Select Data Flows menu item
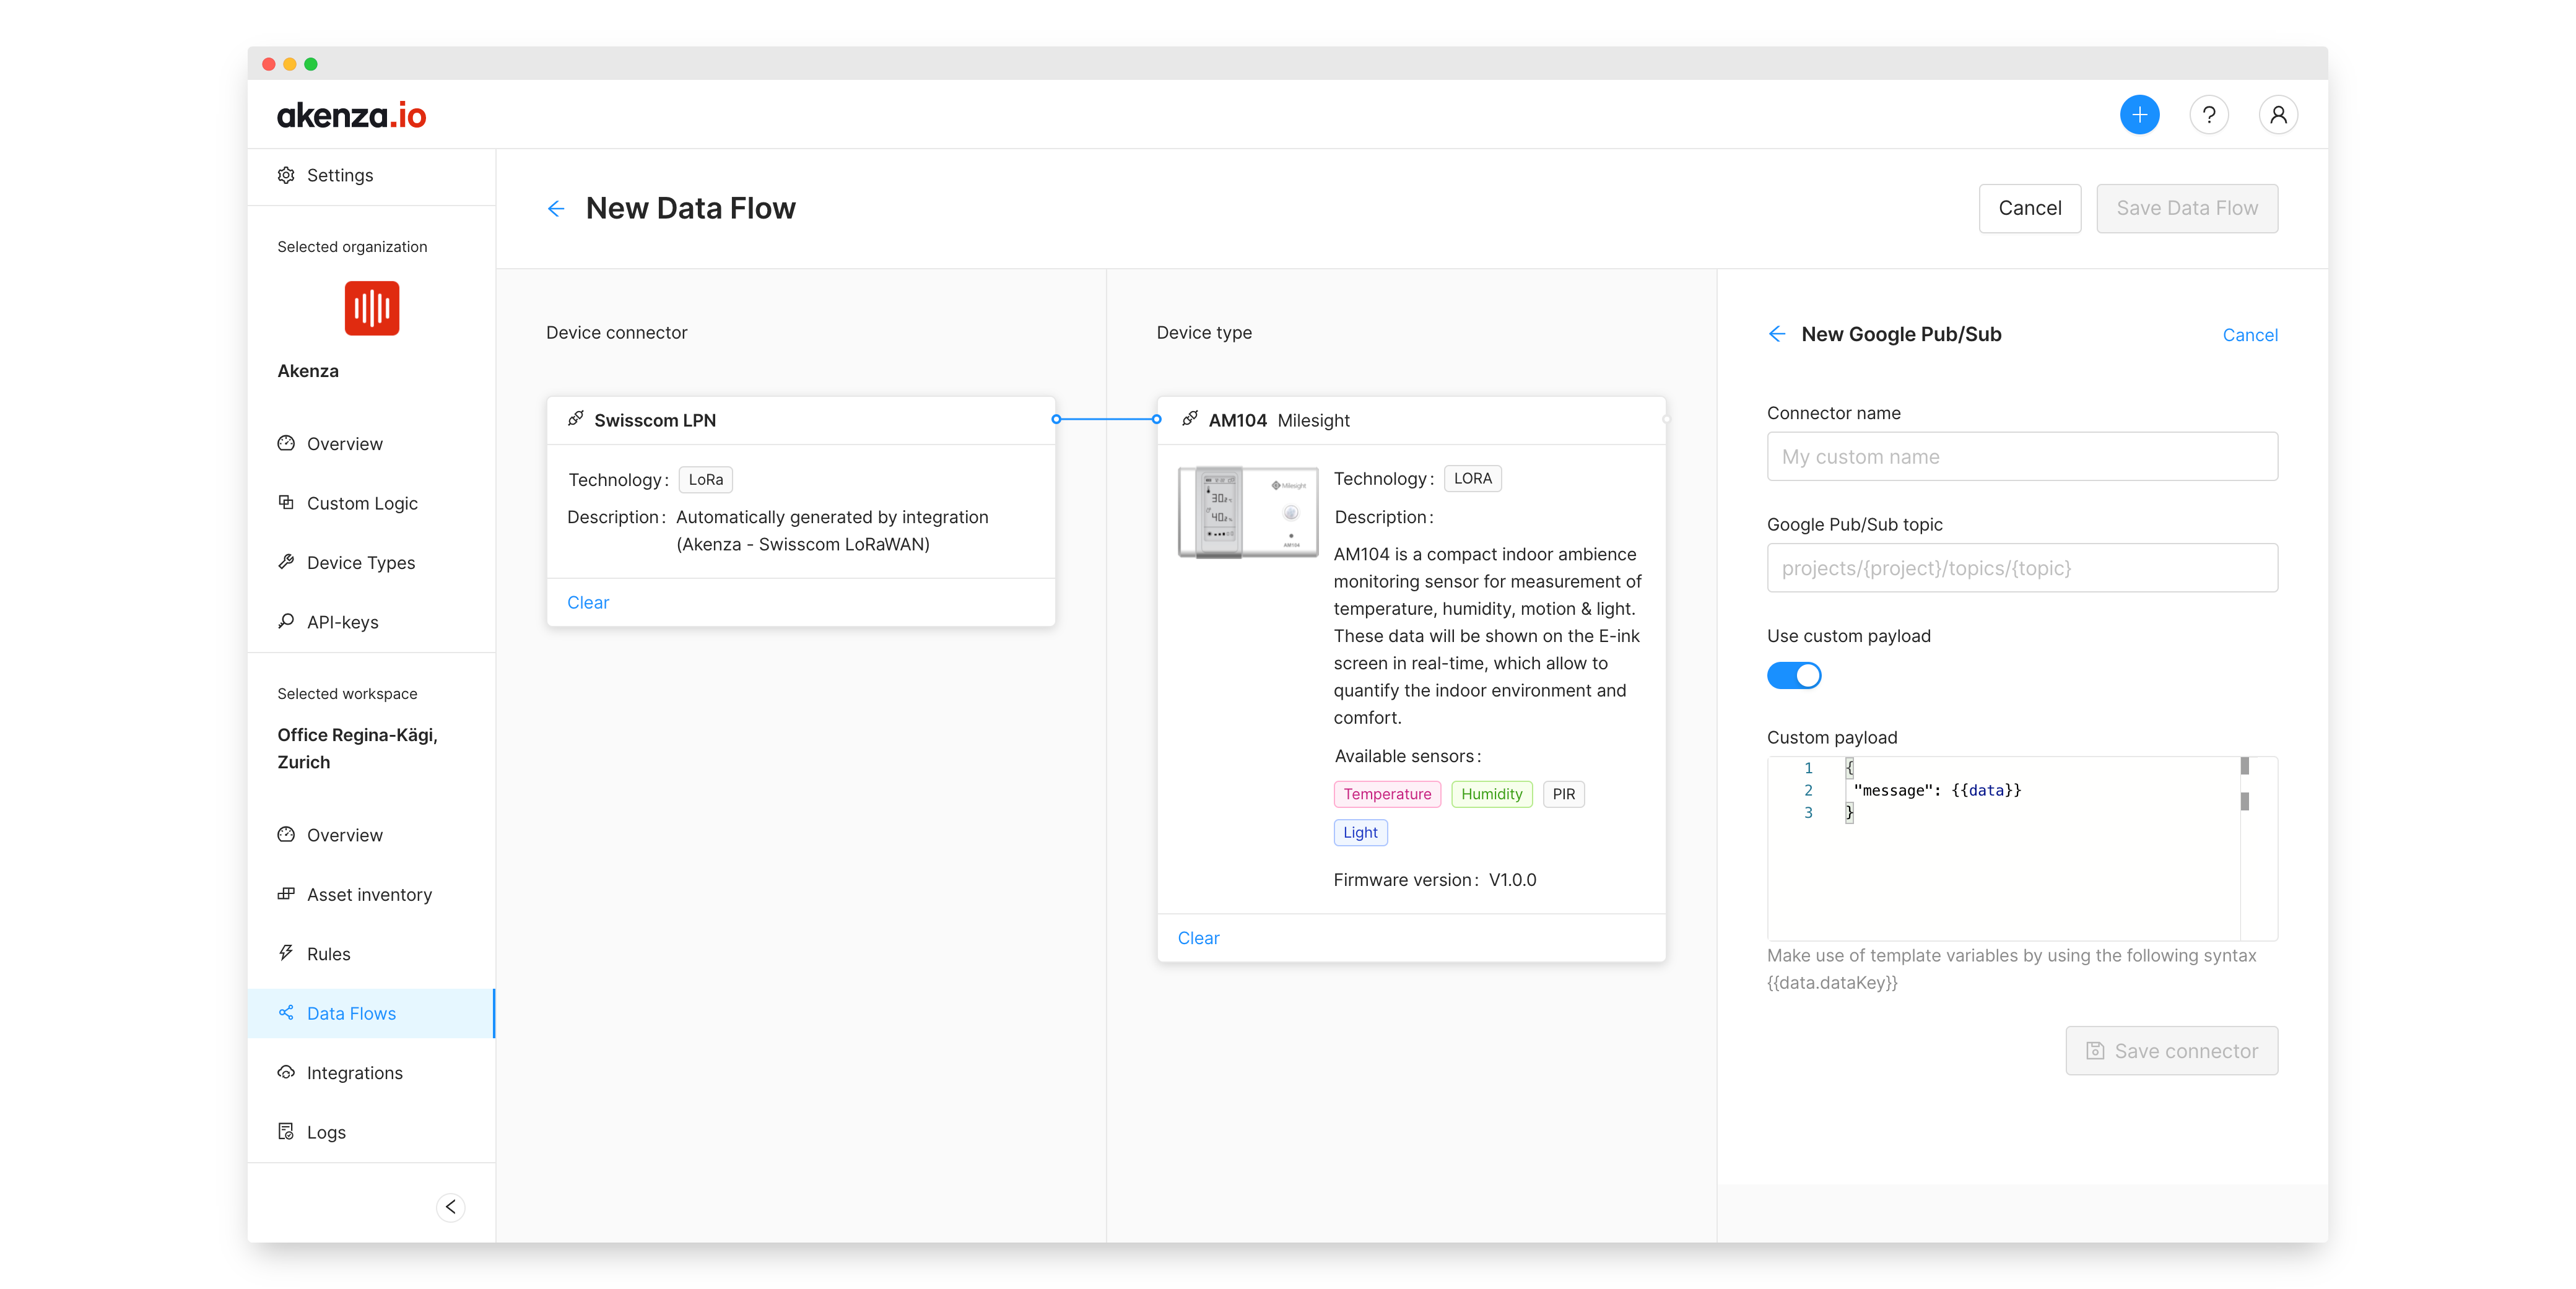Viewport: 2576px width, 1289px height. click(372, 1013)
